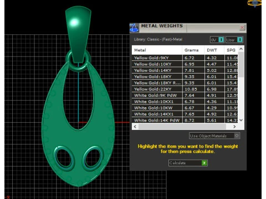
Task: Select the Yellow Gold:9KY row
Action: click(x=185, y=58)
